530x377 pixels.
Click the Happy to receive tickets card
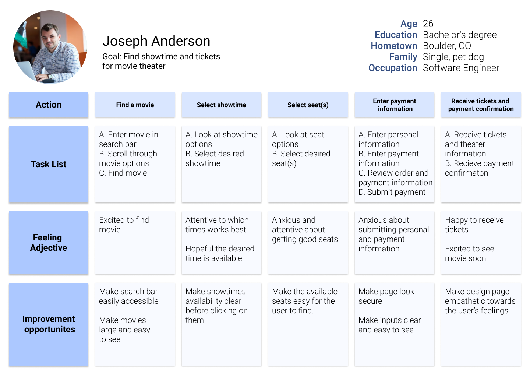click(x=481, y=243)
